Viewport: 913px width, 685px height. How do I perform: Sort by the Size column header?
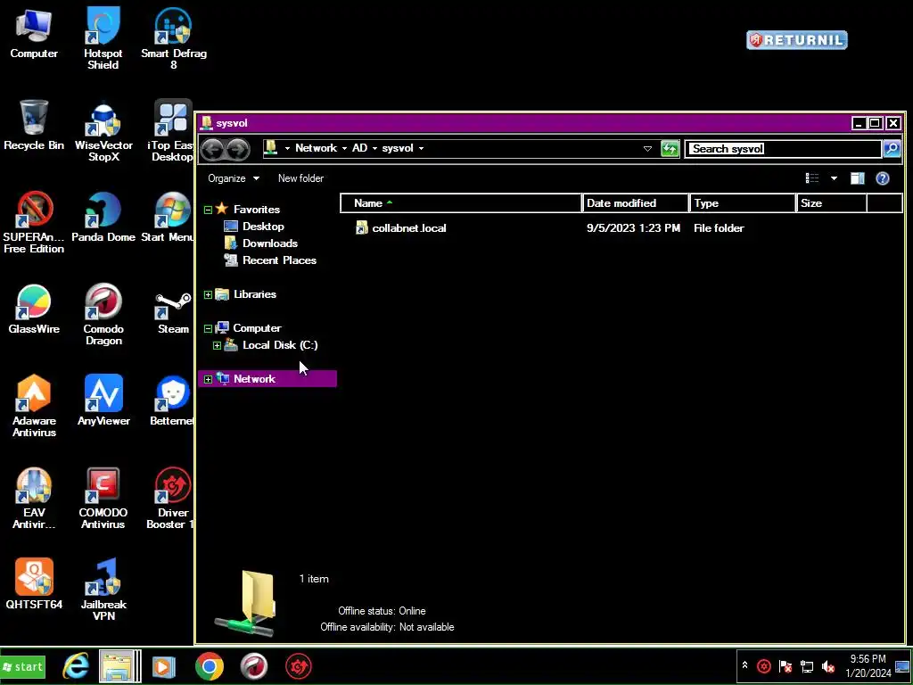coord(832,202)
